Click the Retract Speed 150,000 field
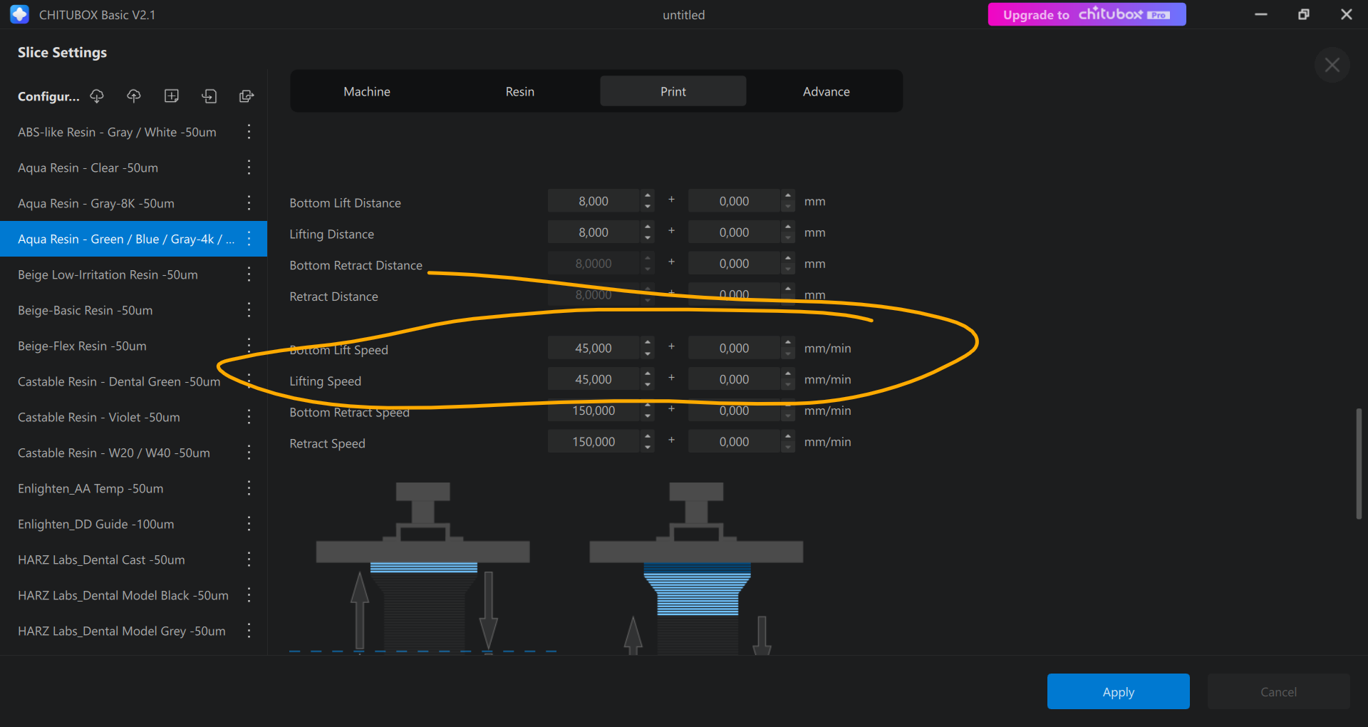This screenshot has width=1368, height=727. (594, 442)
